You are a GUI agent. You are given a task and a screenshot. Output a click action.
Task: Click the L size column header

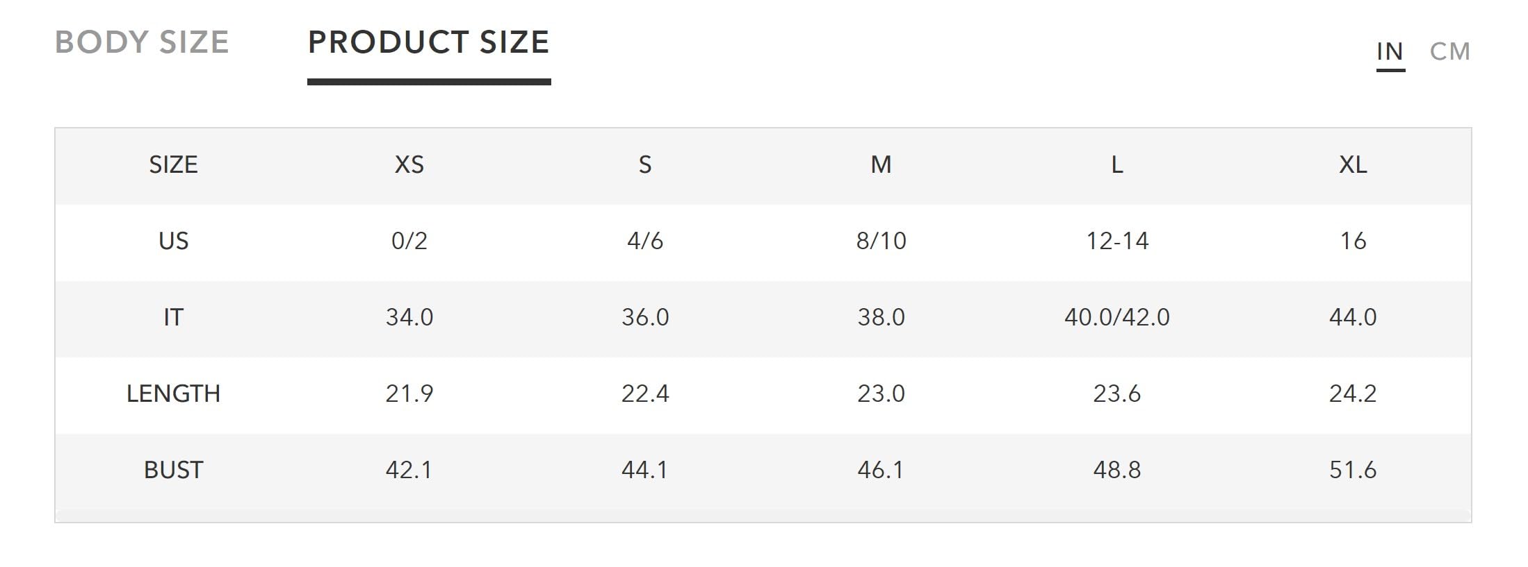click(x=1117, y=165)
